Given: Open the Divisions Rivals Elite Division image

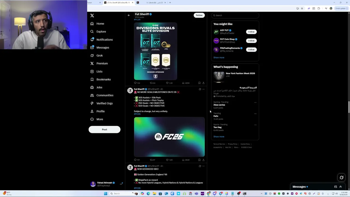Looking at the screenshot, I should click(x=156, y=51).
